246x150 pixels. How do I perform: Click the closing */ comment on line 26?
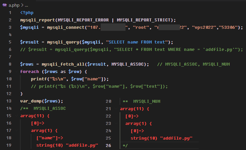(x=125, y=146)
